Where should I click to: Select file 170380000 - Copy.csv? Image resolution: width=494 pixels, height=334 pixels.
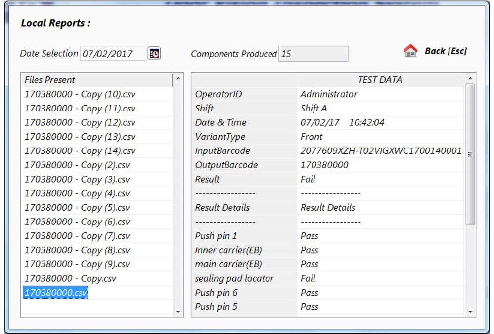pos(97,278)
